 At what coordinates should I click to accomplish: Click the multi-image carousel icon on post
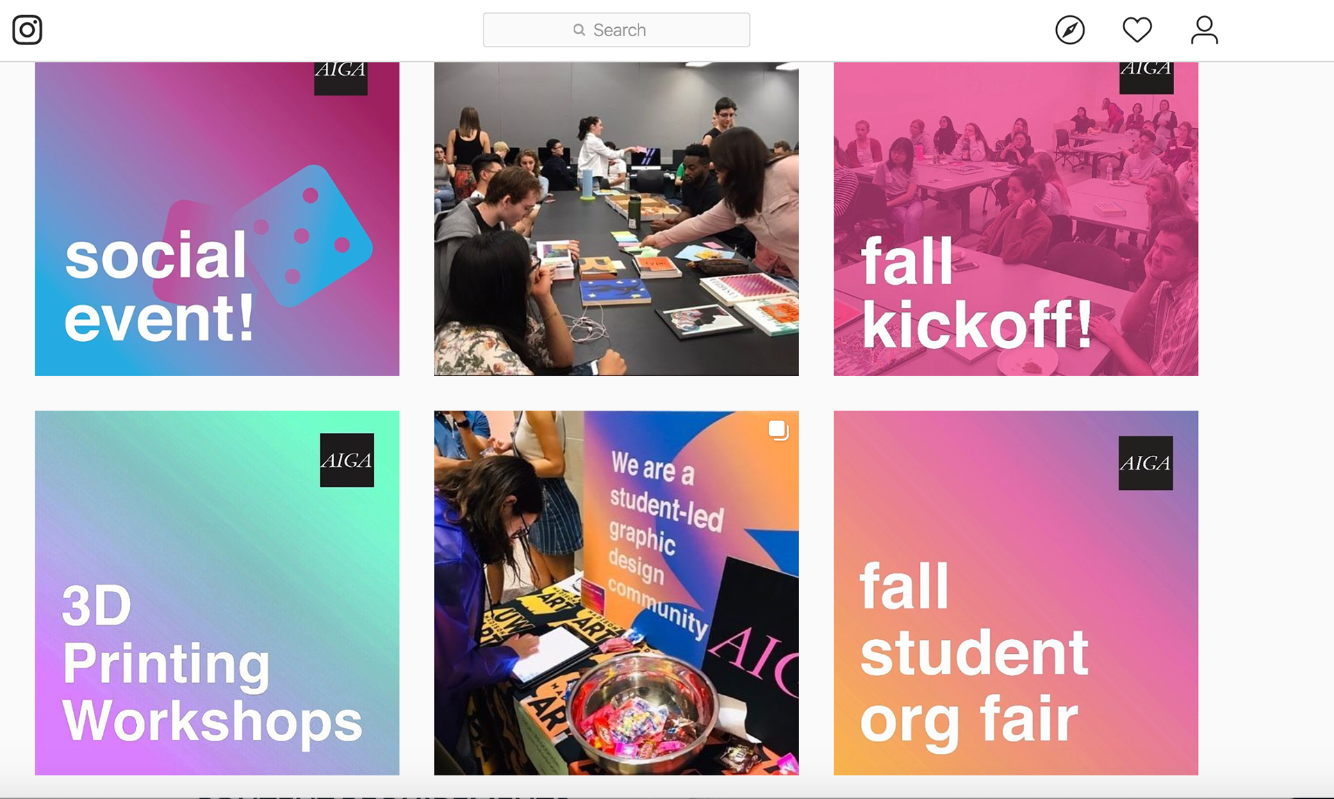778,430
